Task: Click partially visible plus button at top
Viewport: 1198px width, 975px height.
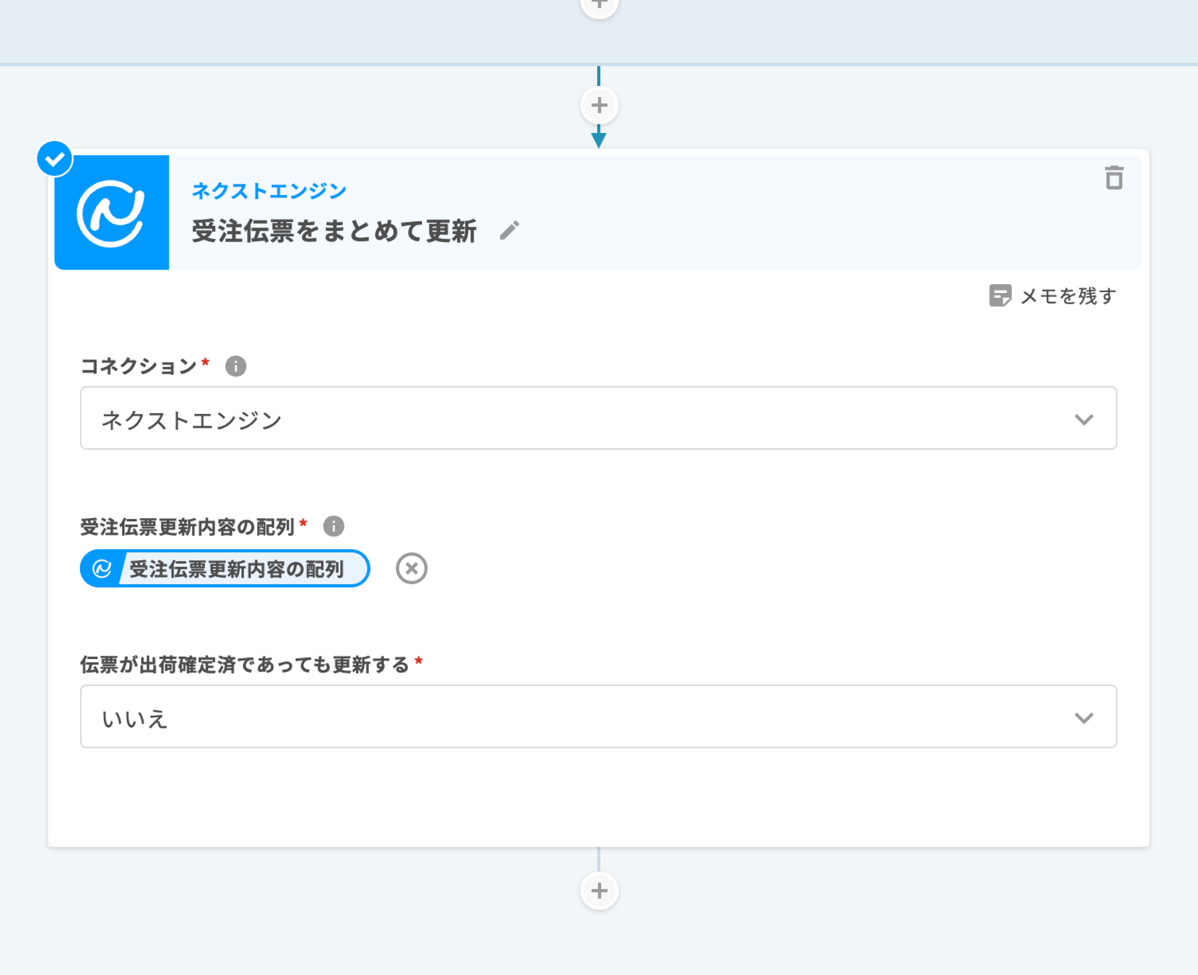Action: [599, 6]
